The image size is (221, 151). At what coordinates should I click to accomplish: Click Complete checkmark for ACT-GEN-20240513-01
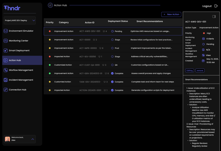[112, 73]
